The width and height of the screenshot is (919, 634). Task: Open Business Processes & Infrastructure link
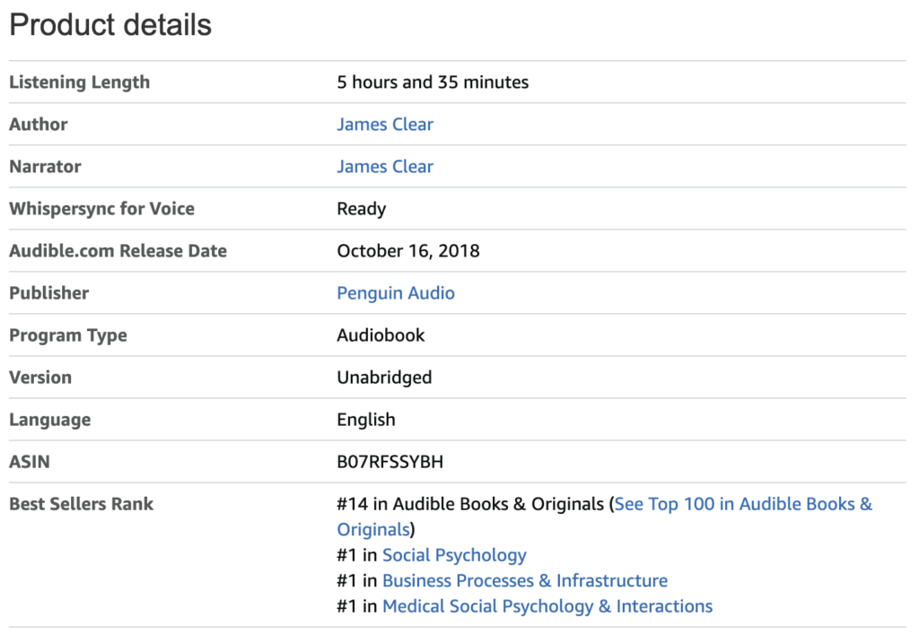pos(525,581)
